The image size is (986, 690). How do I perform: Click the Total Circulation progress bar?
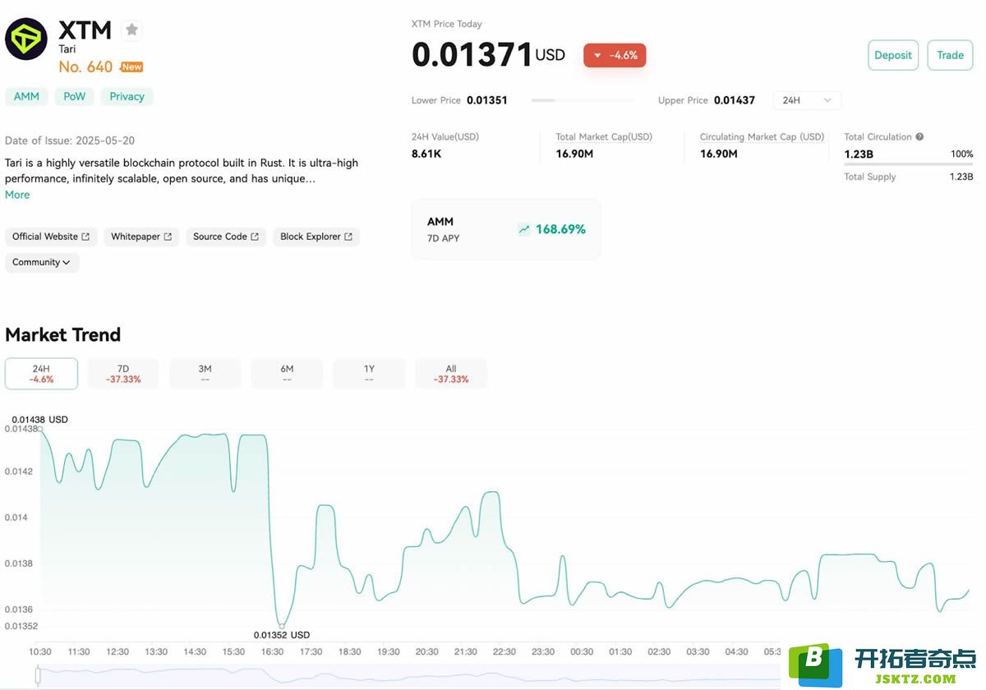[909, 164]
